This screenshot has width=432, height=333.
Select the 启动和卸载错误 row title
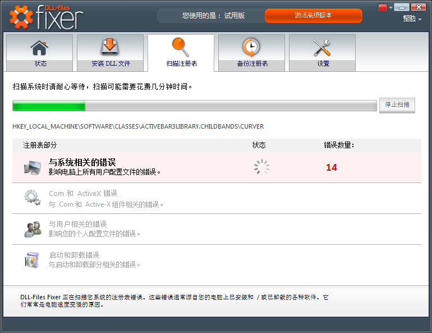click(x=74, y=255)
